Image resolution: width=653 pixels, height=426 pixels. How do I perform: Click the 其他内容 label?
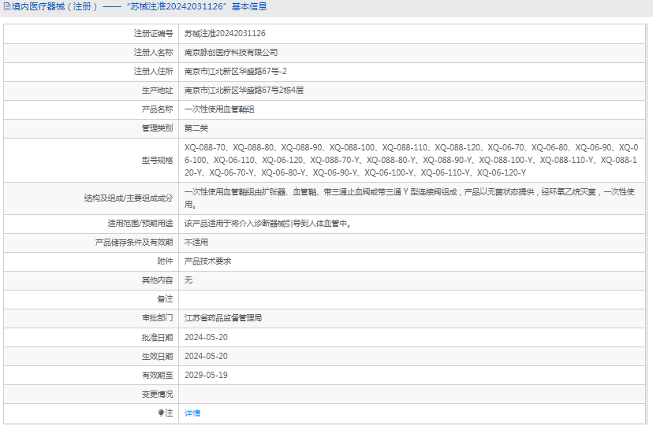[x=157, y=280]
